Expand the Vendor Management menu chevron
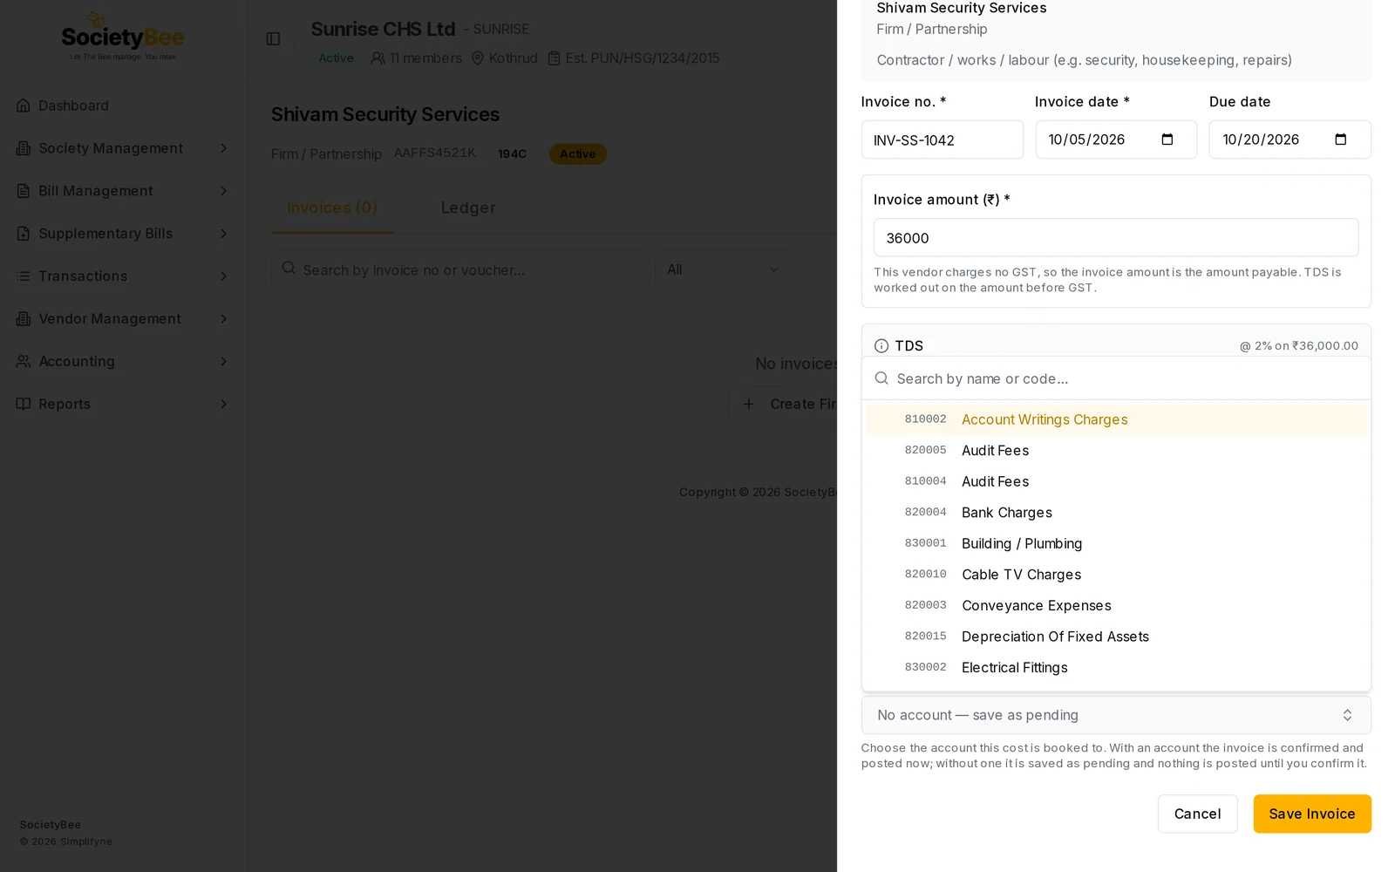The width and height of the screenshot is (1395, 872). click(224, 319)
